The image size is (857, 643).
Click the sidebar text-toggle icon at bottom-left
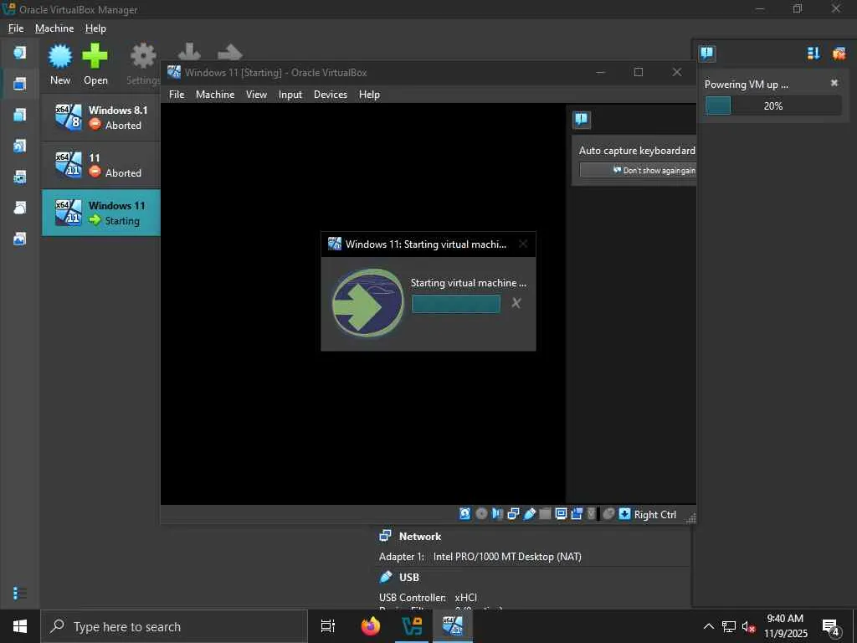click(20, 593)
